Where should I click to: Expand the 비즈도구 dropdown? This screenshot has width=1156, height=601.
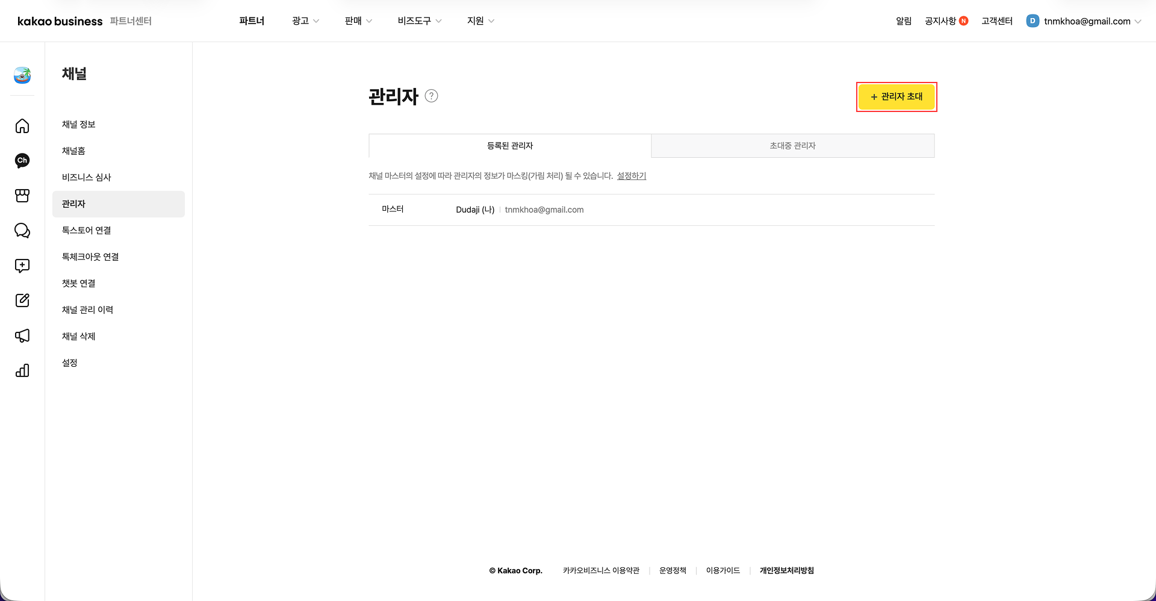tap(418, 20)
